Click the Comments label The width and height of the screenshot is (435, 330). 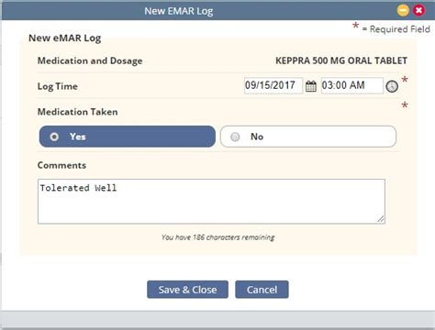point(61,165)
